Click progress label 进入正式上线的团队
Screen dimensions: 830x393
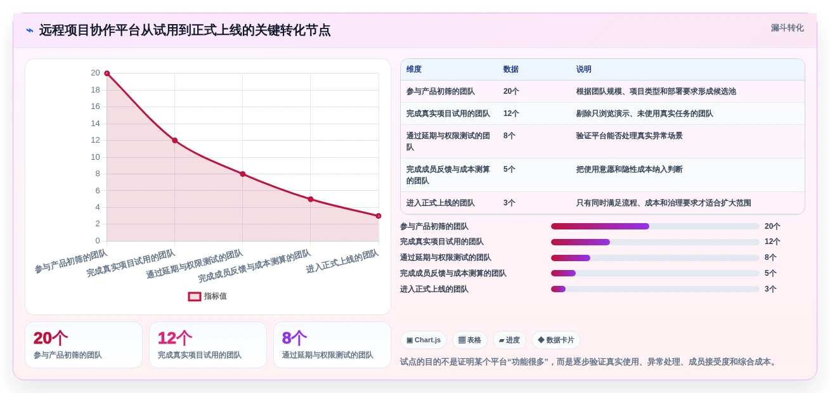pyautogui.click(x=434, y=289)
